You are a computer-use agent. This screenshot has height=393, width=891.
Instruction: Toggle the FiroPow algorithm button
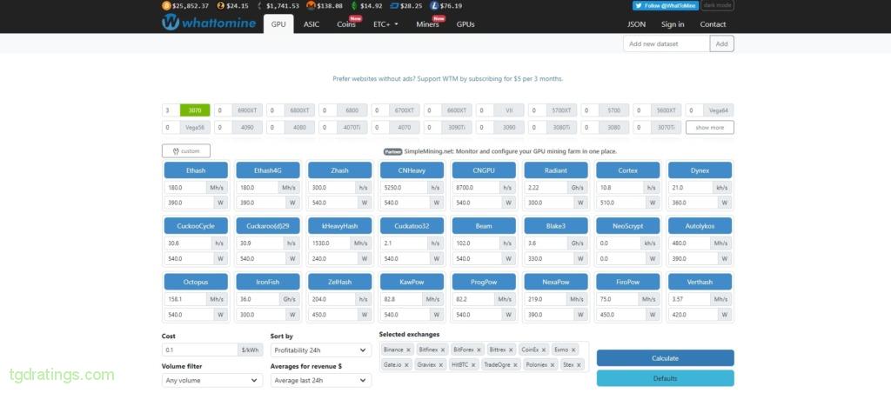click(x=628, y=282)
